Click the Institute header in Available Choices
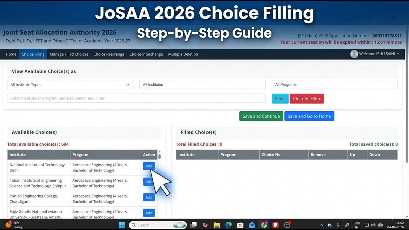 tap(39, 155)
